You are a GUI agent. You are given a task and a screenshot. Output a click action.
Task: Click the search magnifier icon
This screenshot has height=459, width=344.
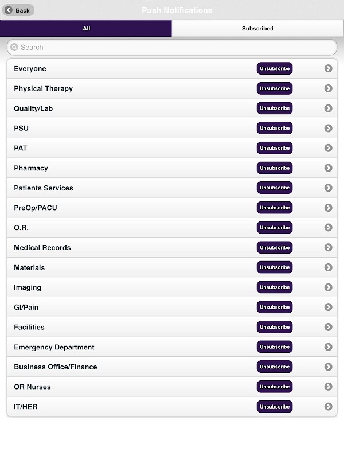pos(14,48)
